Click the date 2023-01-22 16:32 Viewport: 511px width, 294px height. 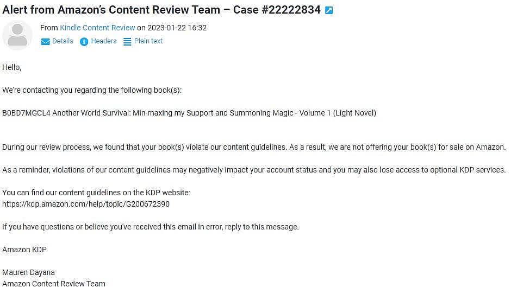pyautogui.click(x=177, y=28)
